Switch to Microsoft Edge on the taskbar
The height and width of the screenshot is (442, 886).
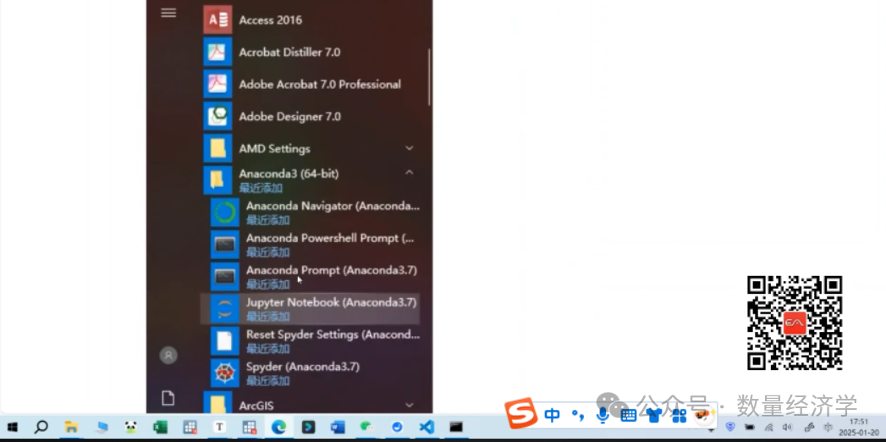[278, 427]
